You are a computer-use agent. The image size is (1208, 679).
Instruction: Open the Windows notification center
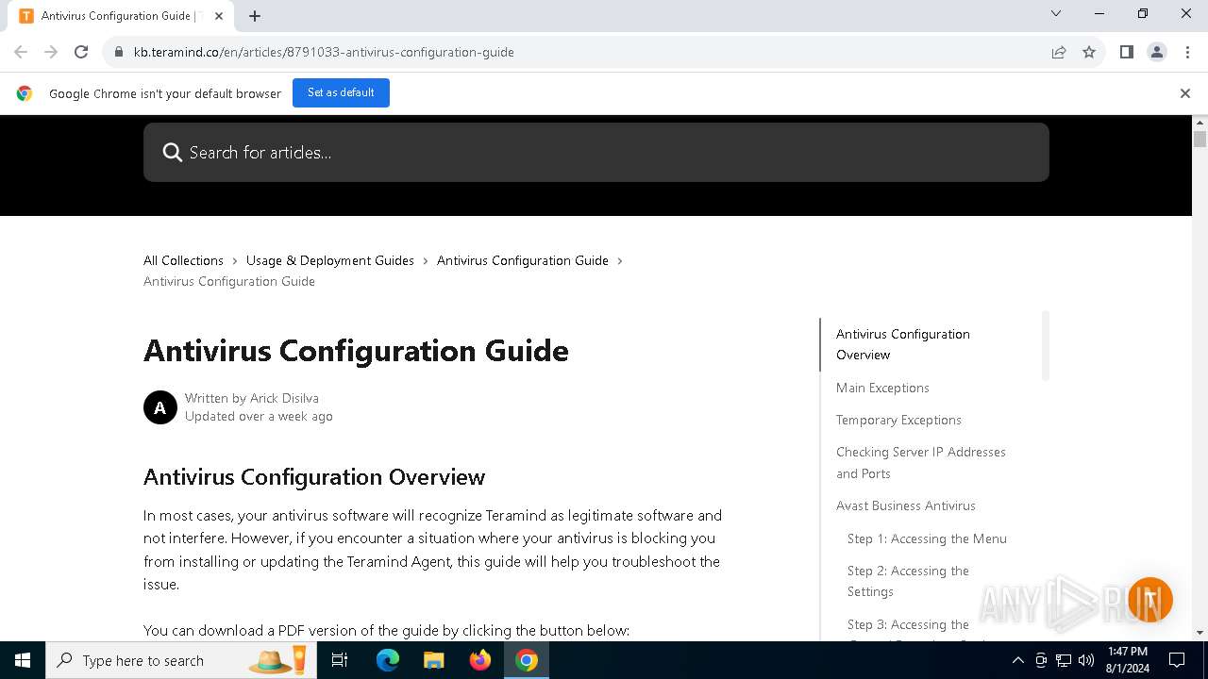point(1177,660)
